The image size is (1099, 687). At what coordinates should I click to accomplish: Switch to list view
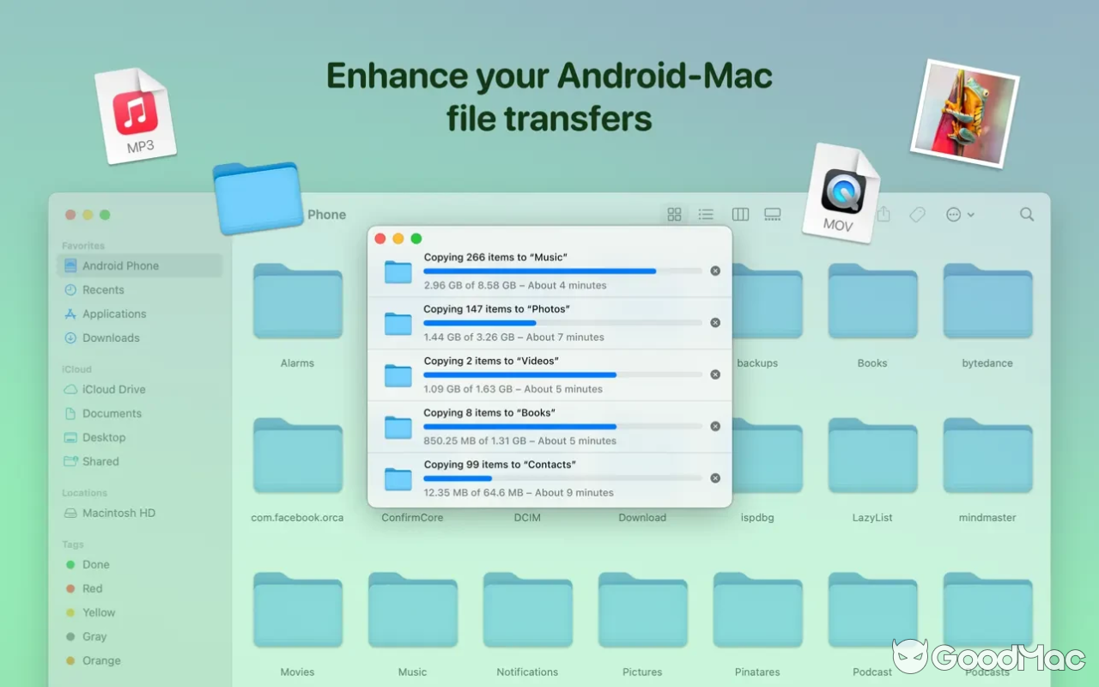(706, 214)
